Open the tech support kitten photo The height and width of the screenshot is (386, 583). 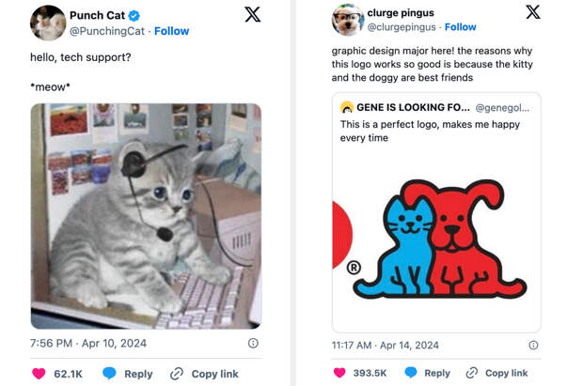pyautogui.click(x=146, y=216)
